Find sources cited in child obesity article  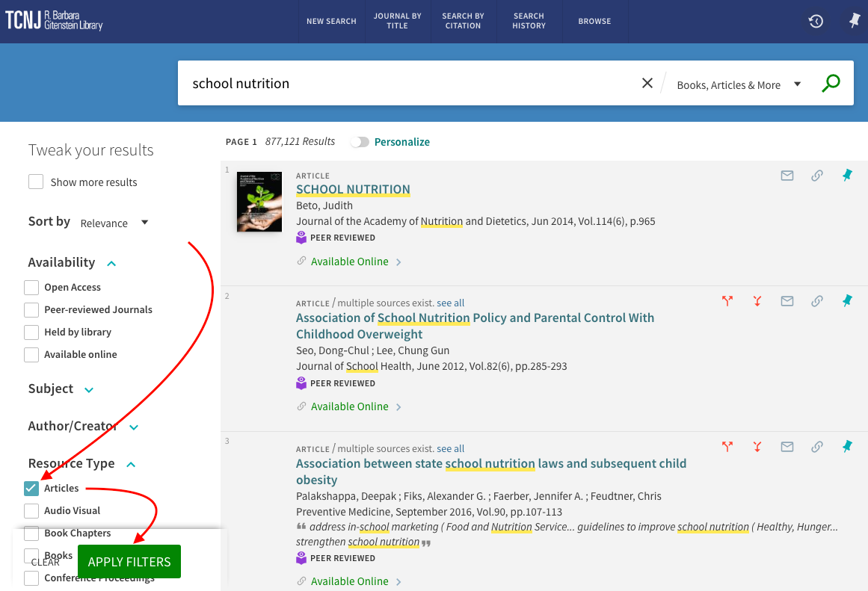click(757, 447)
